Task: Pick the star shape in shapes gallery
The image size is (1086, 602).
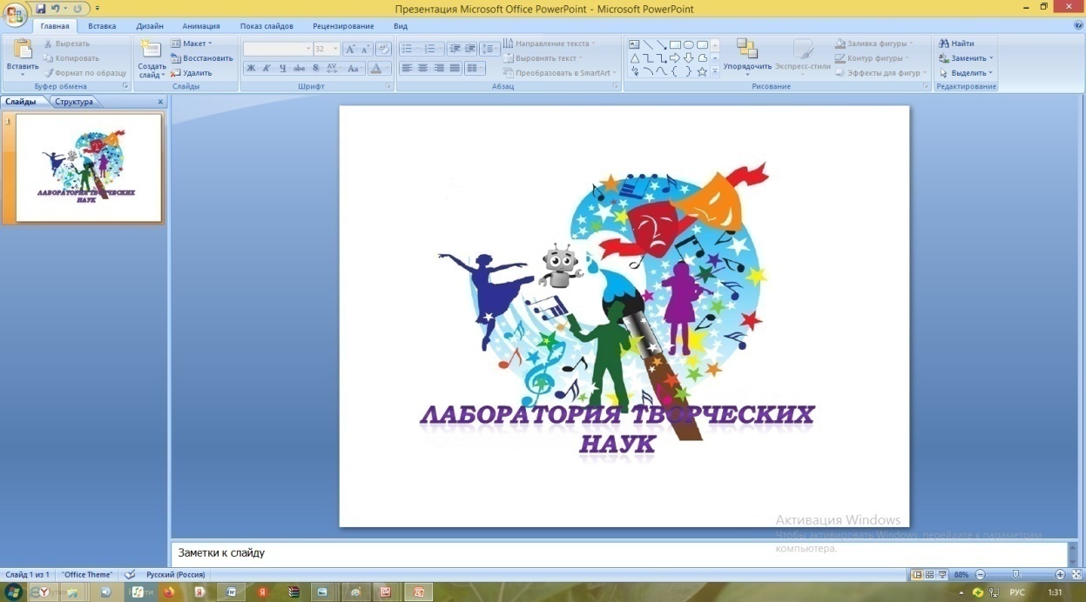Action: [702, 72]
